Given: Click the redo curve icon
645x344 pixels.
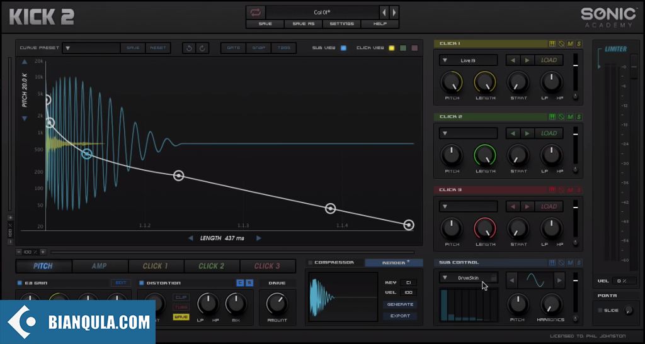Looking at the screenshot, I should coord(202,48).
